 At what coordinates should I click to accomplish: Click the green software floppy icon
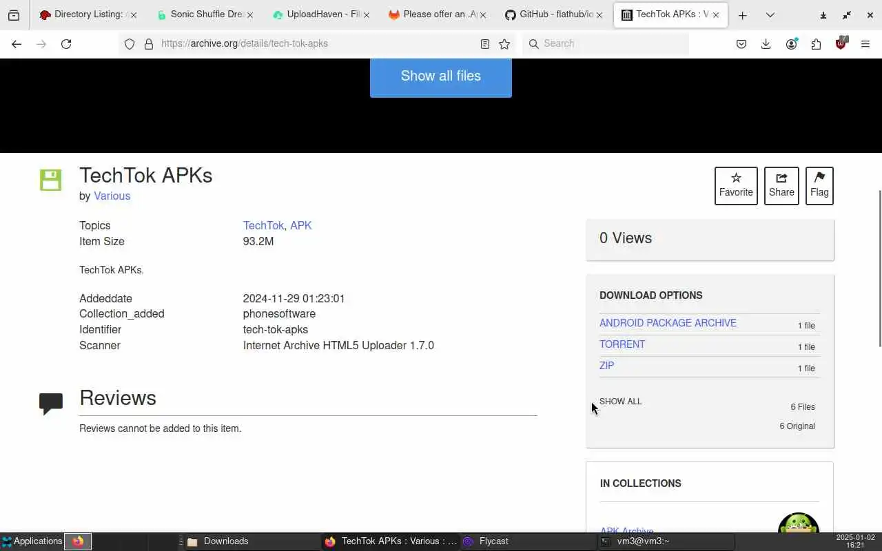coord(50,180)
